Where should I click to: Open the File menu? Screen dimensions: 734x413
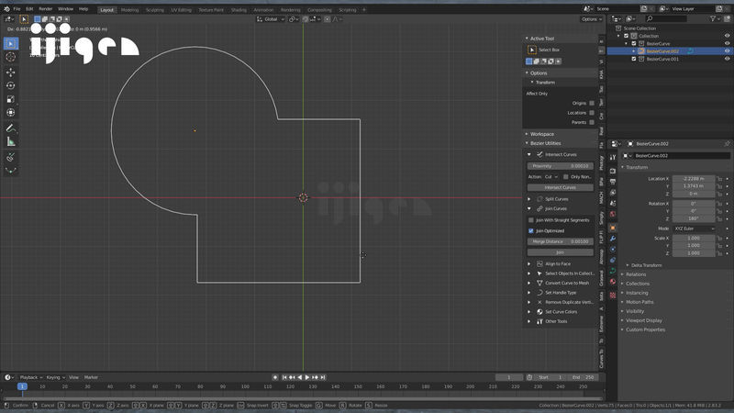tap(17, 9)
